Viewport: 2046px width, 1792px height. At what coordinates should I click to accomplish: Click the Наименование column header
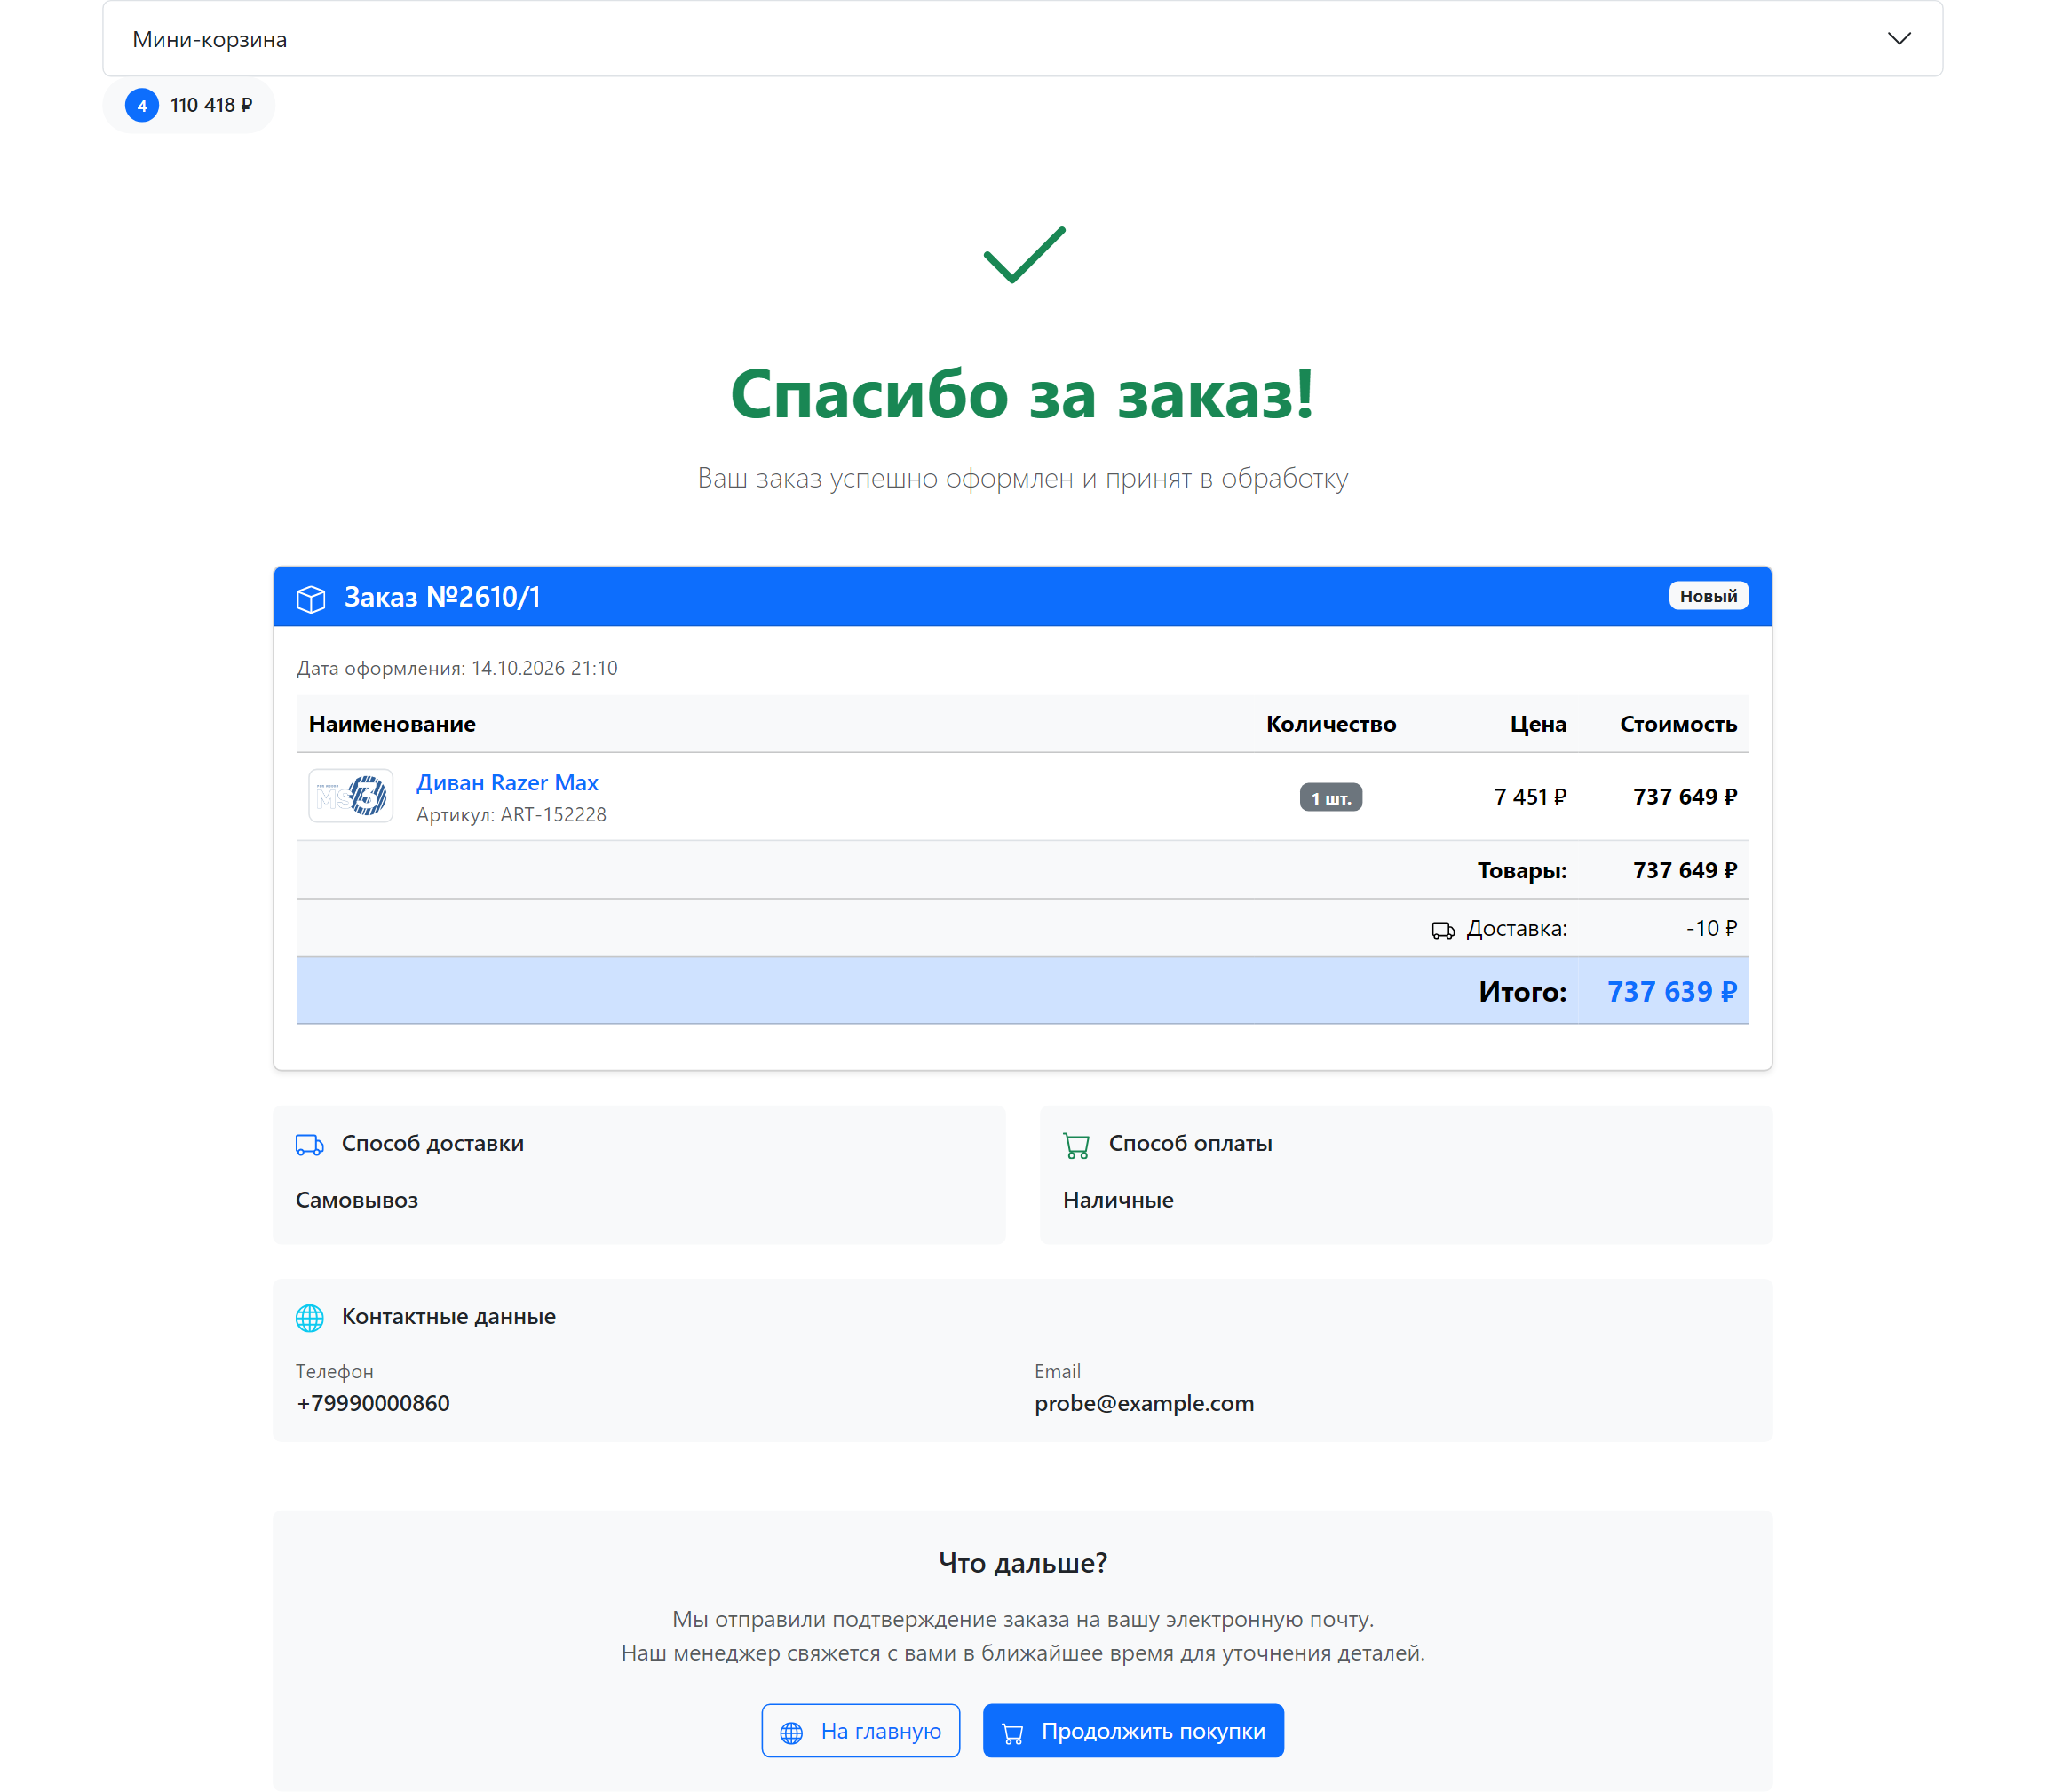[x=392, y=724]
